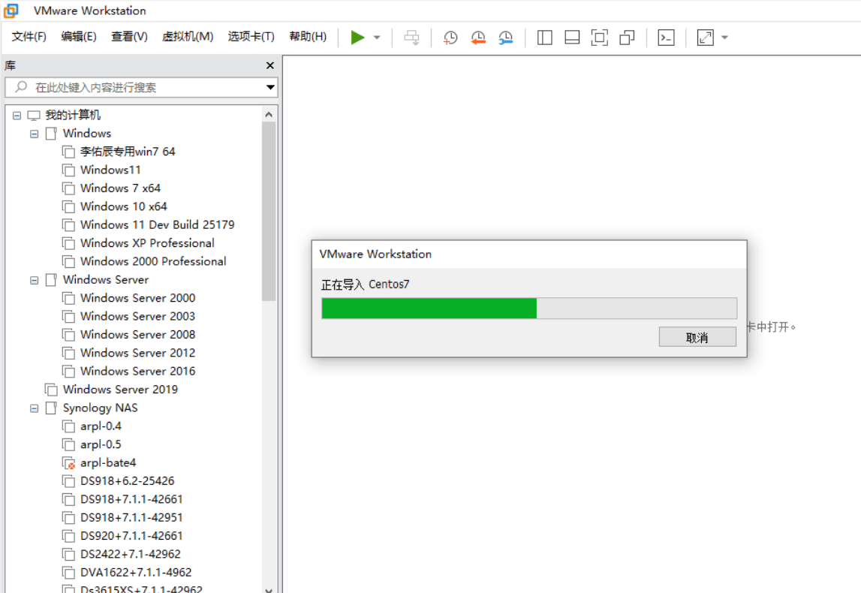The height and width of the screenshot is (593, 861).
Task: Cancel the Centos7 import
Action: click(x=697, y=336)
